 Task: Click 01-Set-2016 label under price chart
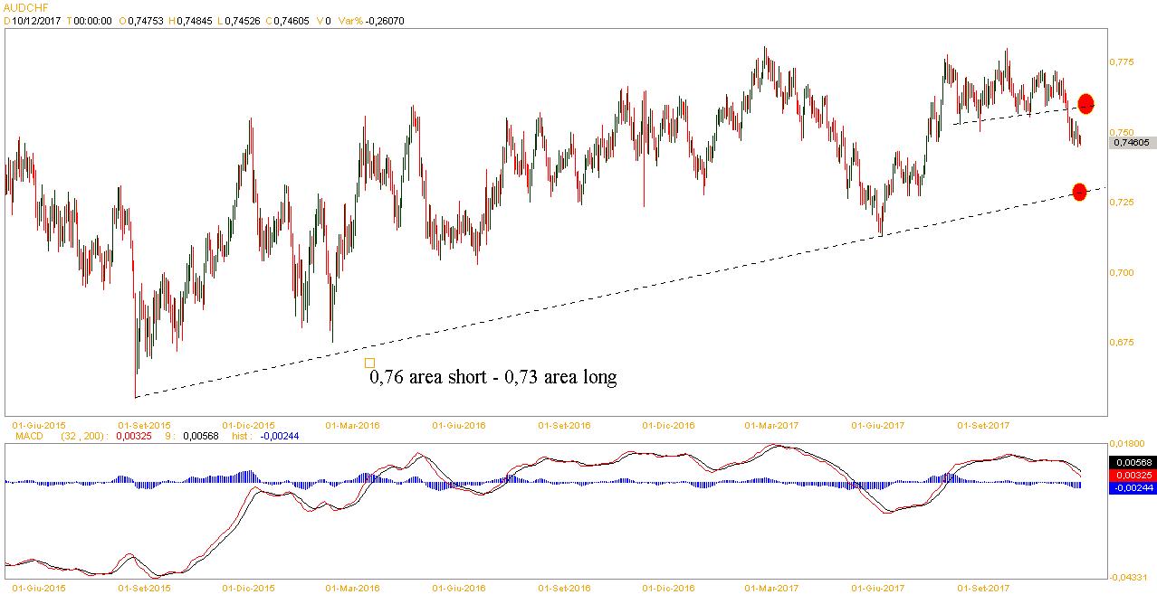click(x=565, y=425)
